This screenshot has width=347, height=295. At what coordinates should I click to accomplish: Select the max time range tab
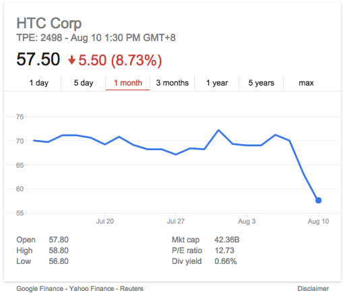pyautogui.click(x=306, y=83)
